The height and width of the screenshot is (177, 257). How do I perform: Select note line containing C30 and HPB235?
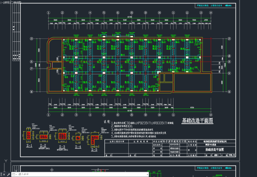[142, 123]
